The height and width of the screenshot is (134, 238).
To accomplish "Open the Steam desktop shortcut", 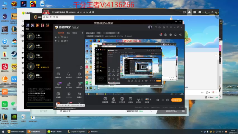I will click(14, 55).
